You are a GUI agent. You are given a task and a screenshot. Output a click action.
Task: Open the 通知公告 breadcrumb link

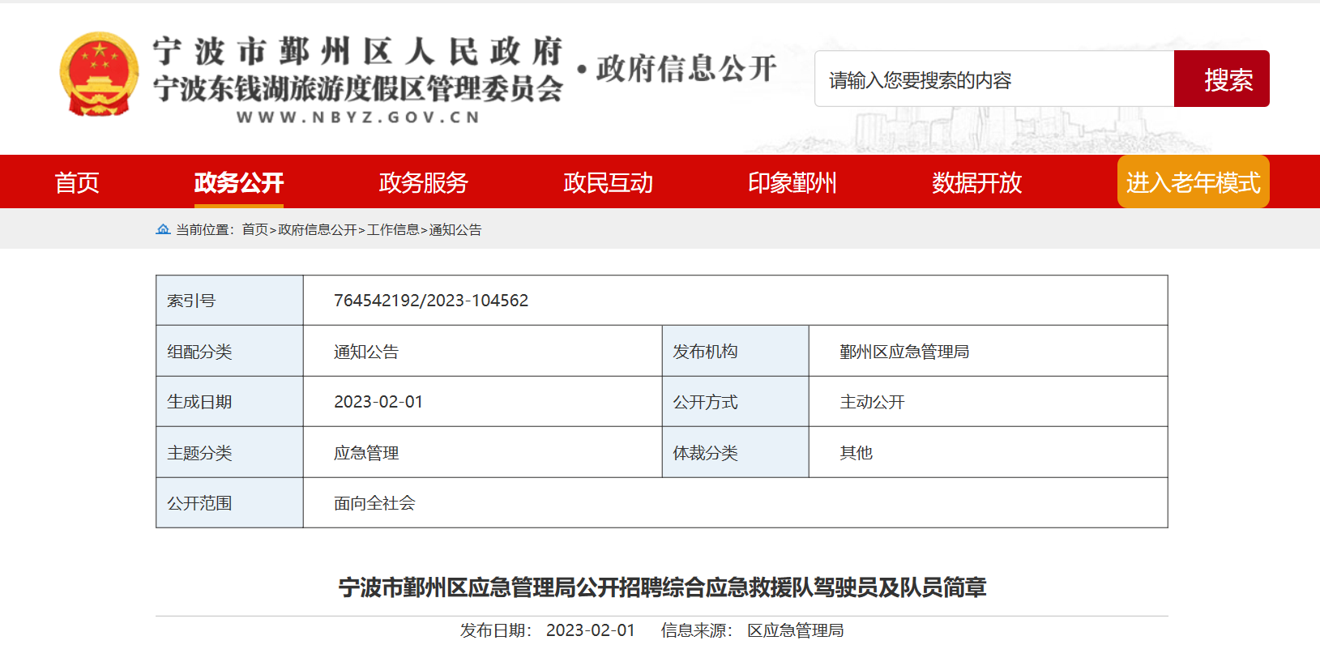(x=455, y=230)
